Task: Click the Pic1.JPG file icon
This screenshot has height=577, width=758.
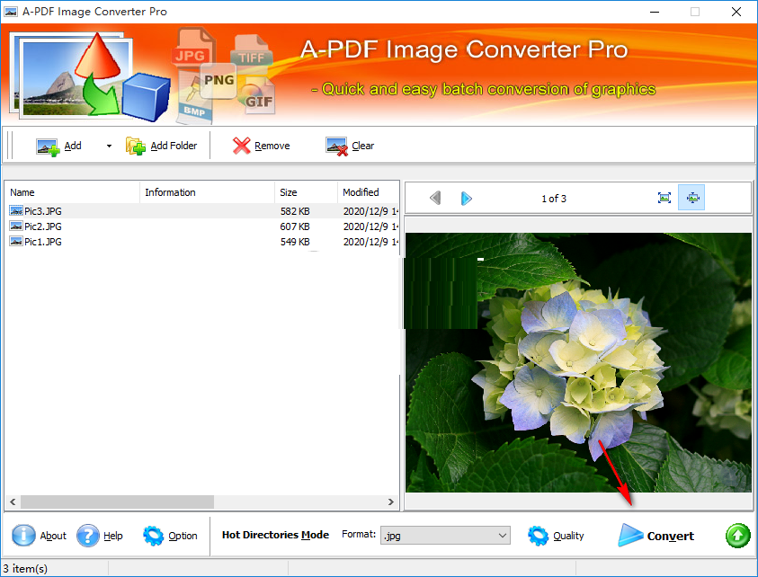Action: click(16, 241)
